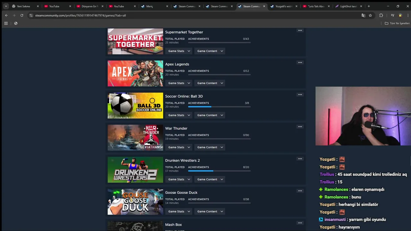Click chat message '45 saat soundpad kimi trollediniz aq'
Screen dimensions: 411x231
[x=372, y=175]
